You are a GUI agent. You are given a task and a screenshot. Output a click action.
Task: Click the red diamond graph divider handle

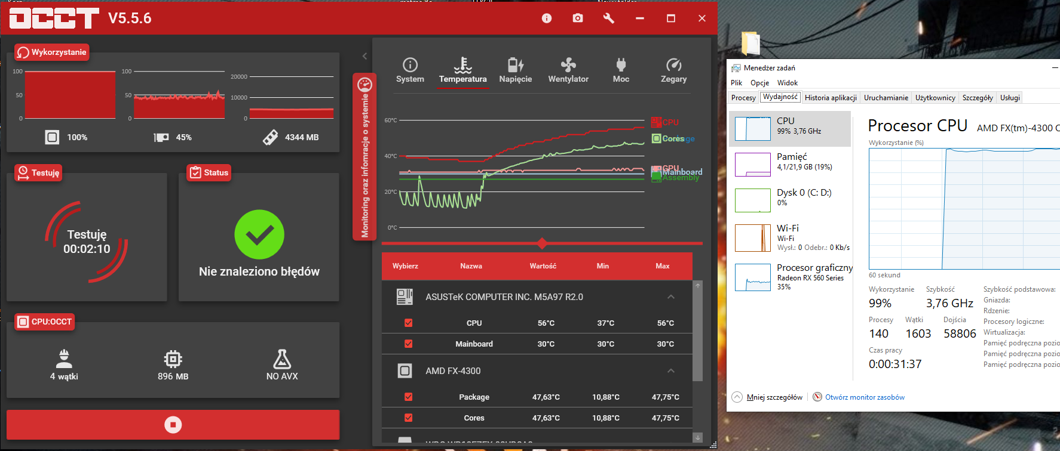(x=542, y=243)
